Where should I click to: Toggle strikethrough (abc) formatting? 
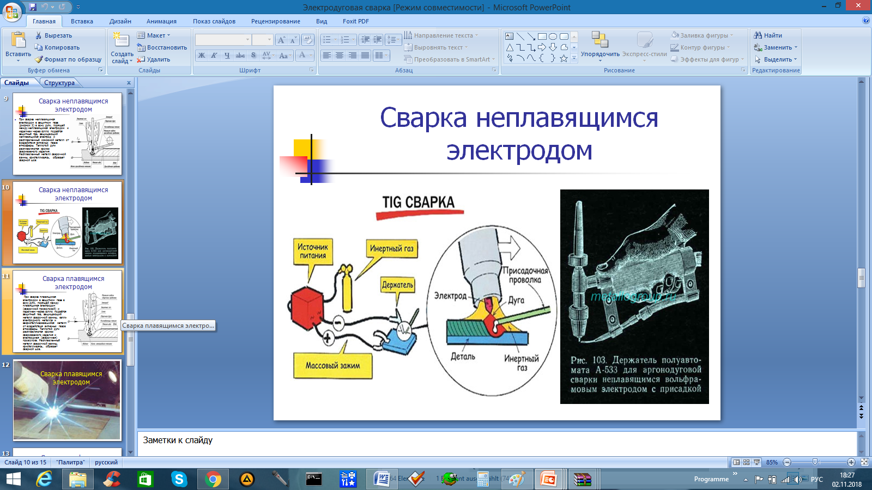click(240, 56)
